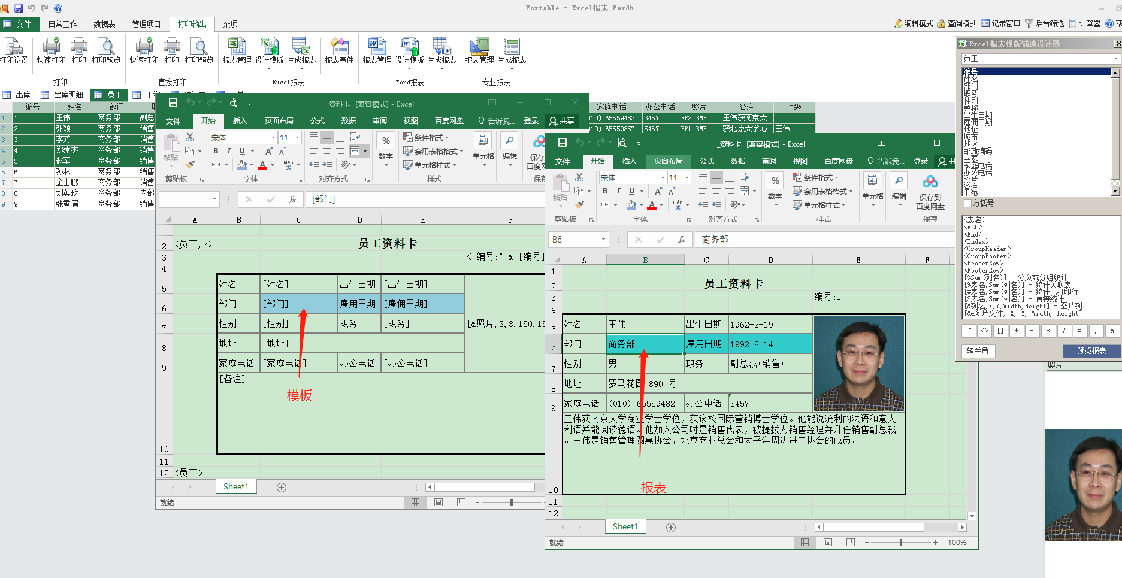This screenshot has width=1122, height=578.
Task: Click Word报表 设计模版 icon
Action: click(410, 50)
